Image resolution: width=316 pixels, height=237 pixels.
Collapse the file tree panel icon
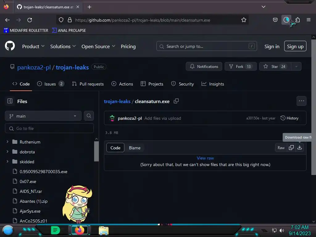point(10,101)
